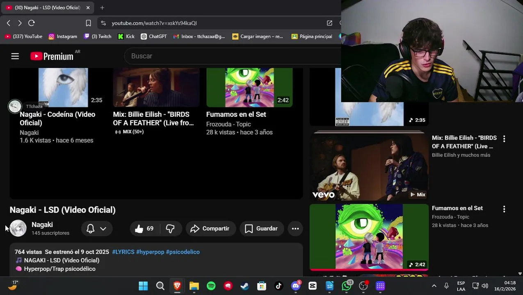Click the Brave browser taskbar icon
The image size is (523, 295).
[x=177, y=286]
